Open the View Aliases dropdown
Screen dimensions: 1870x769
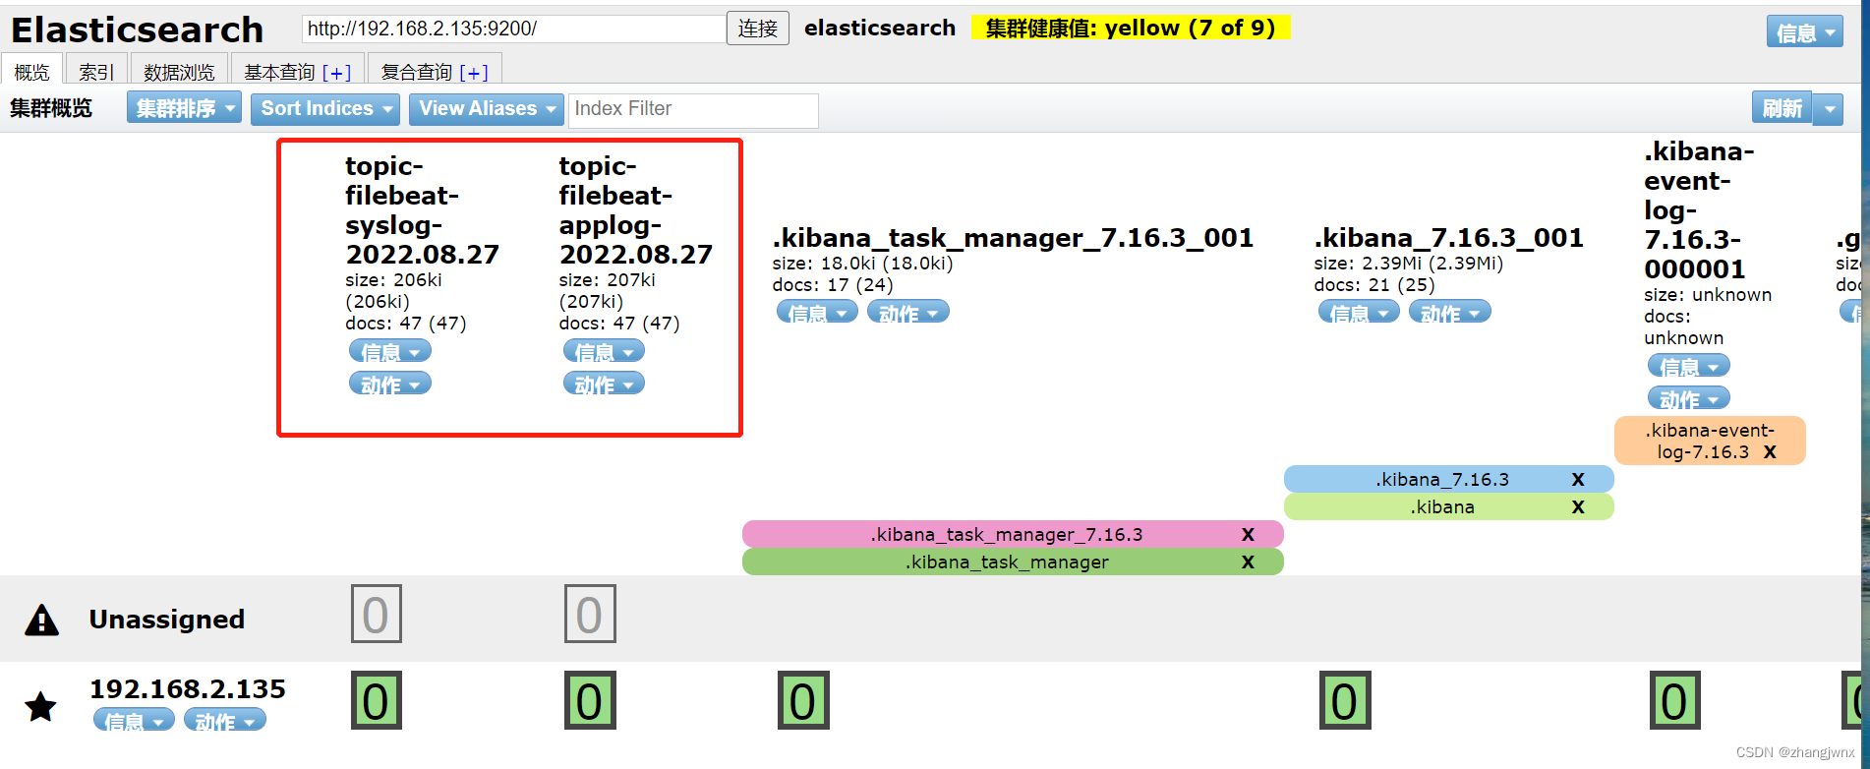[x=486, y=108]
